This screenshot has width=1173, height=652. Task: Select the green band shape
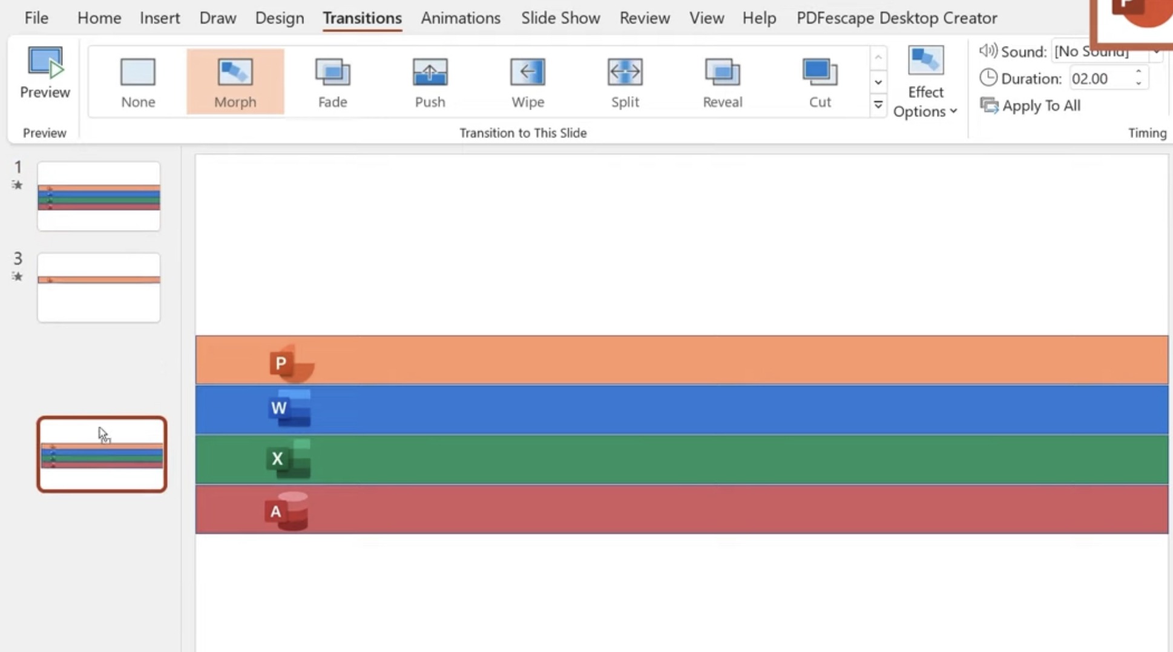click(x=682, y=459)
